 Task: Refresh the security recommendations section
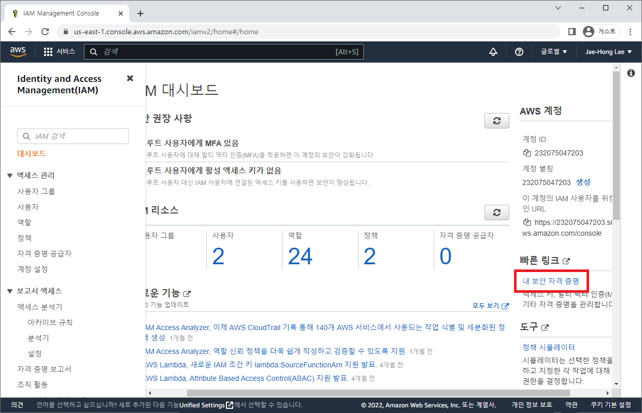(496, 121)
